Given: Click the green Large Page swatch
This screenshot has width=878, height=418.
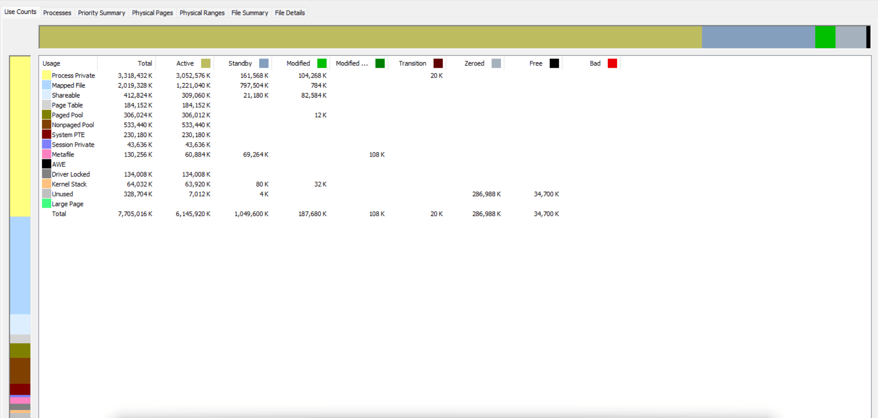Looking at the screenshot, I should [46, 203].
